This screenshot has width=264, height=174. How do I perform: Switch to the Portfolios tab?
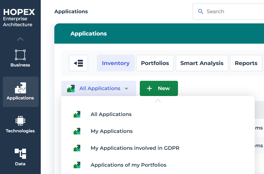click(x=155, y=63)
